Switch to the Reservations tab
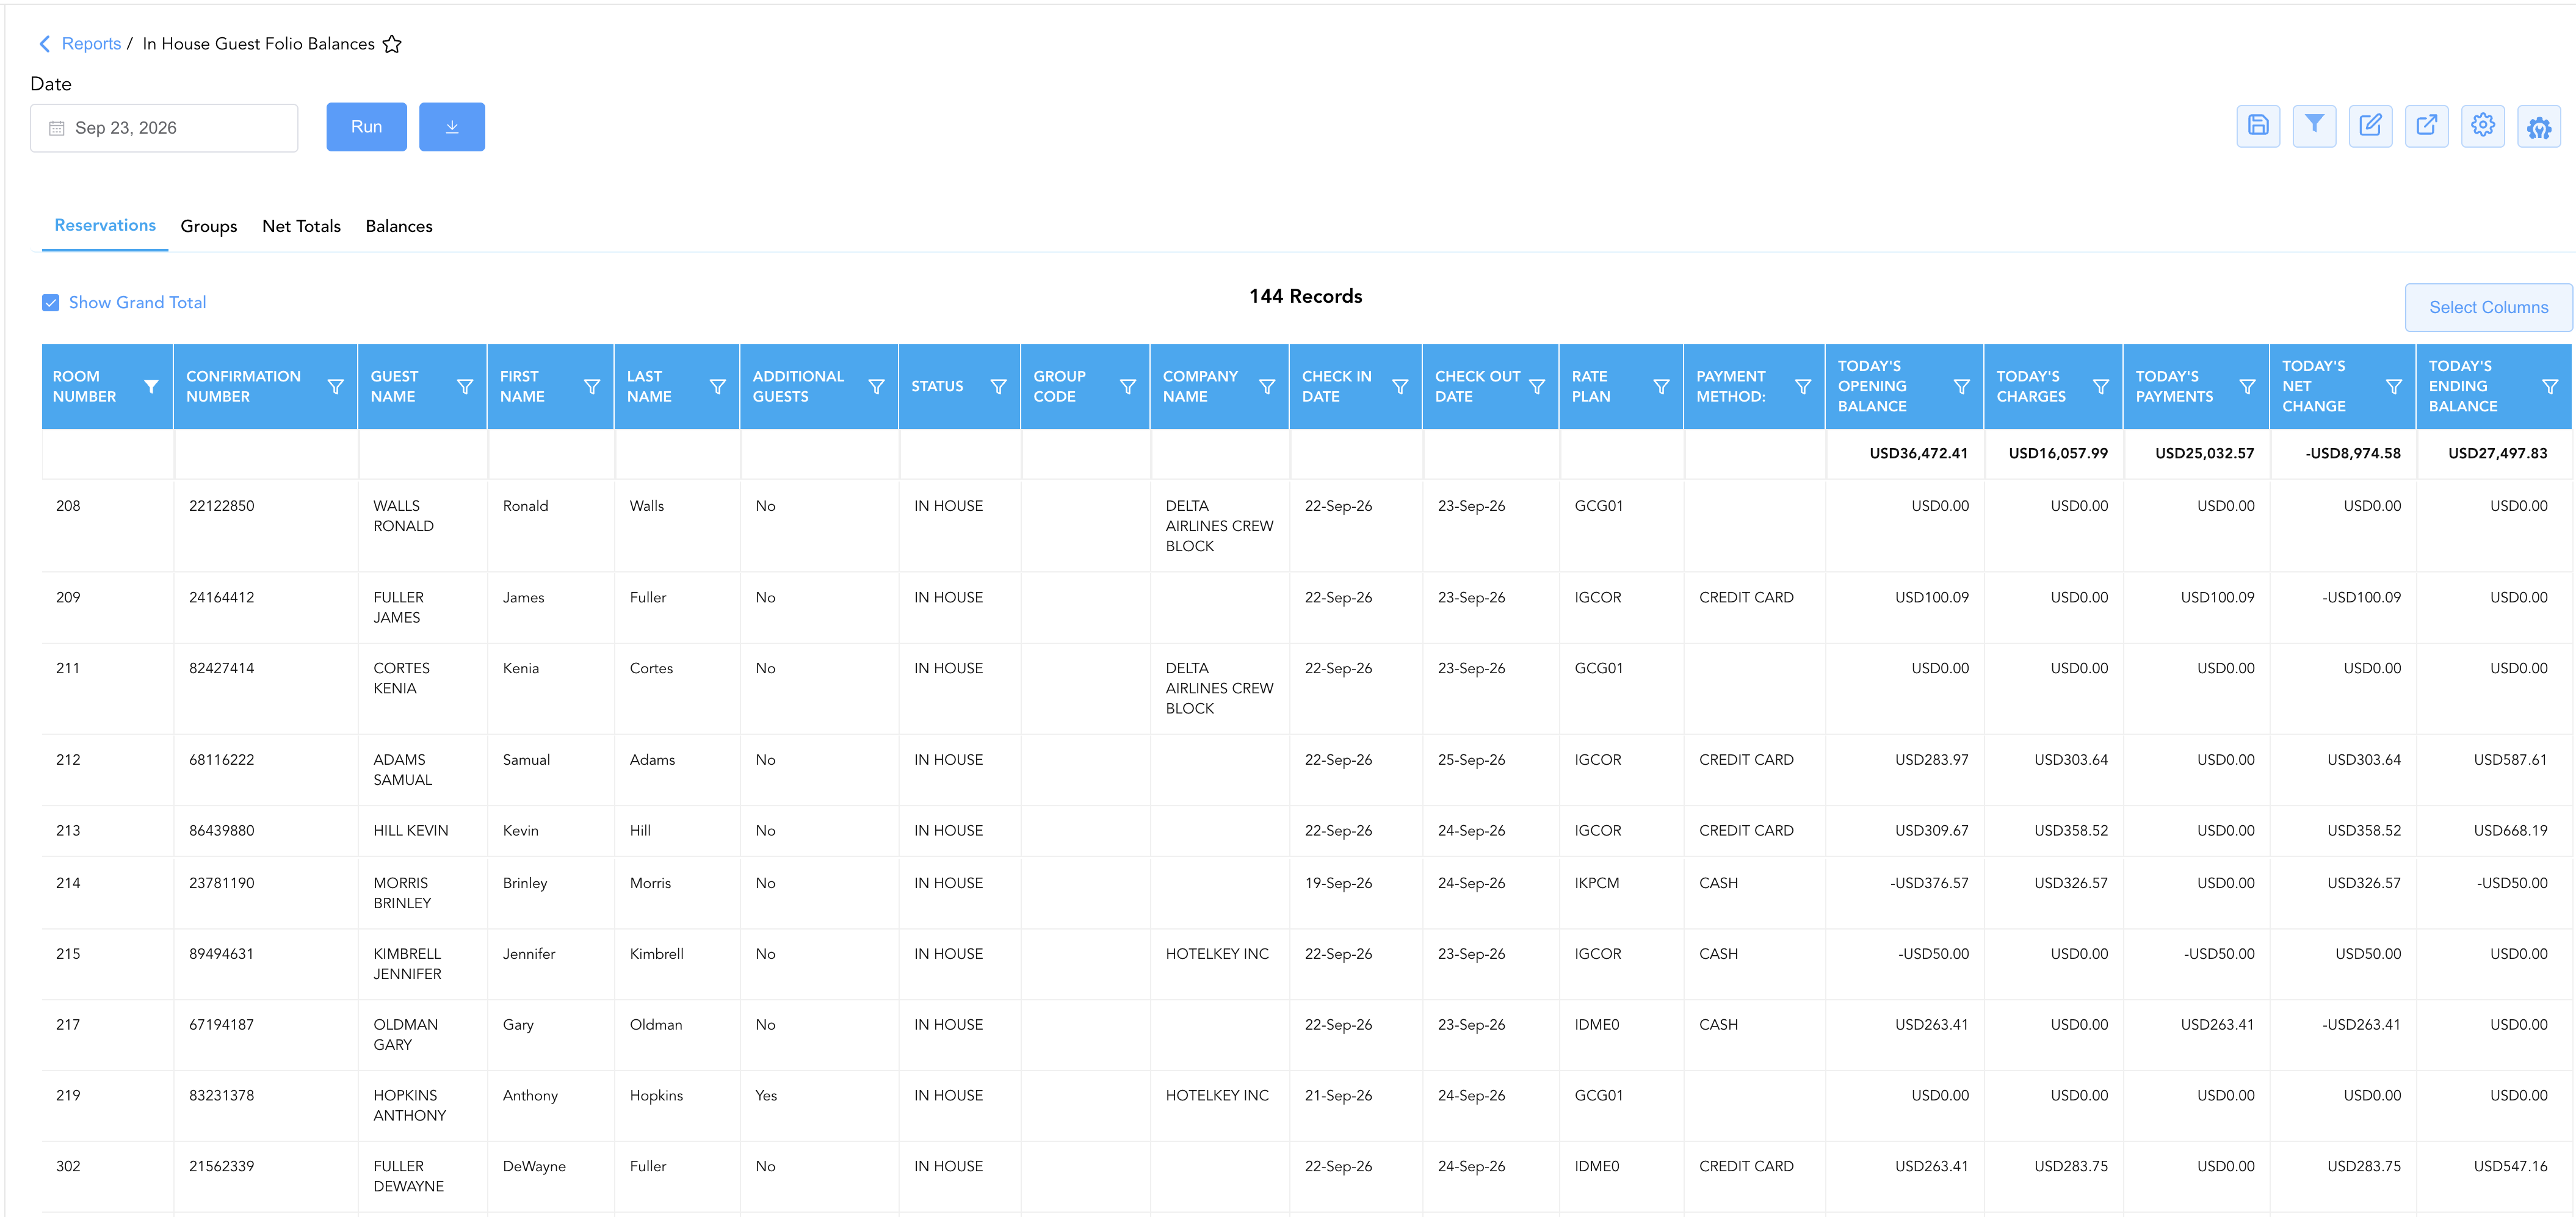The width and height of the screenshot is (2576, 1217). (105, 226)
